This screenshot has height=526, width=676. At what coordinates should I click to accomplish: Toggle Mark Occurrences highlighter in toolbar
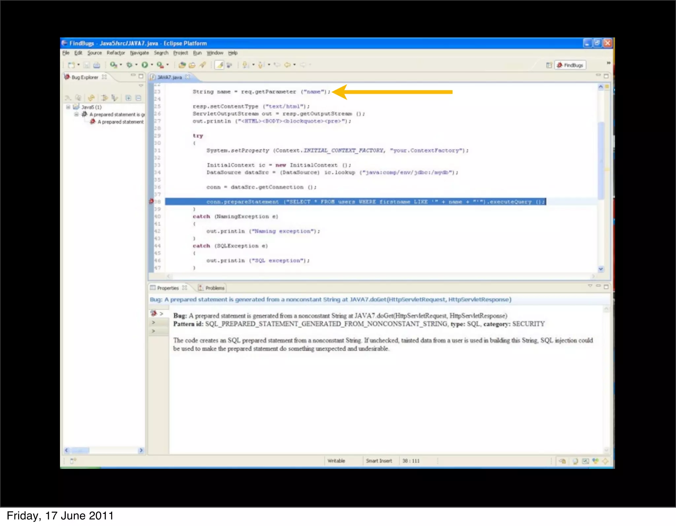click(x=220, y=65)
